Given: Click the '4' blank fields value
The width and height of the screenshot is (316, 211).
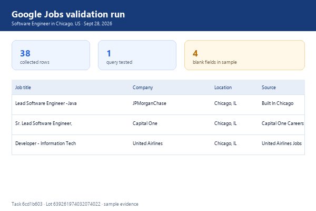Looking at the screenshot, I should pyautogui.click(x=195, y=53).
